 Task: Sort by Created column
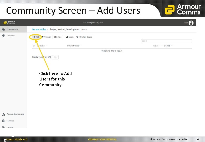[168, 46]
